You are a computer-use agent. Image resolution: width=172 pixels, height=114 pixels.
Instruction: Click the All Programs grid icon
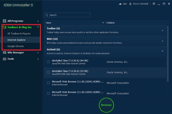[x=5, y=21]
